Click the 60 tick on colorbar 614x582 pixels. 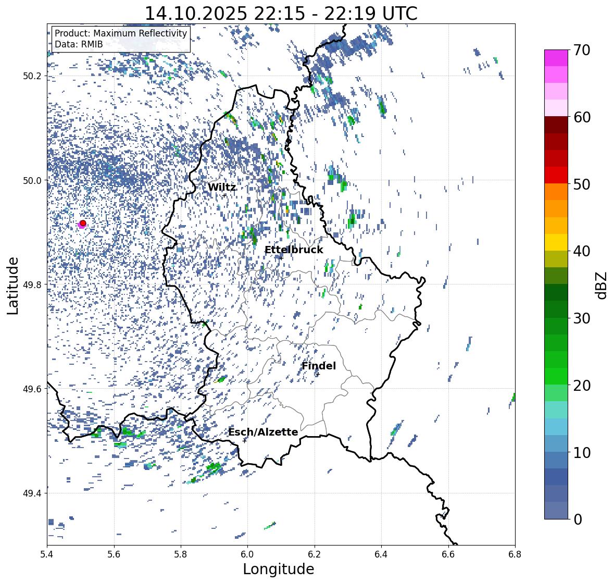pyautogui.click(x=582, y=117)
